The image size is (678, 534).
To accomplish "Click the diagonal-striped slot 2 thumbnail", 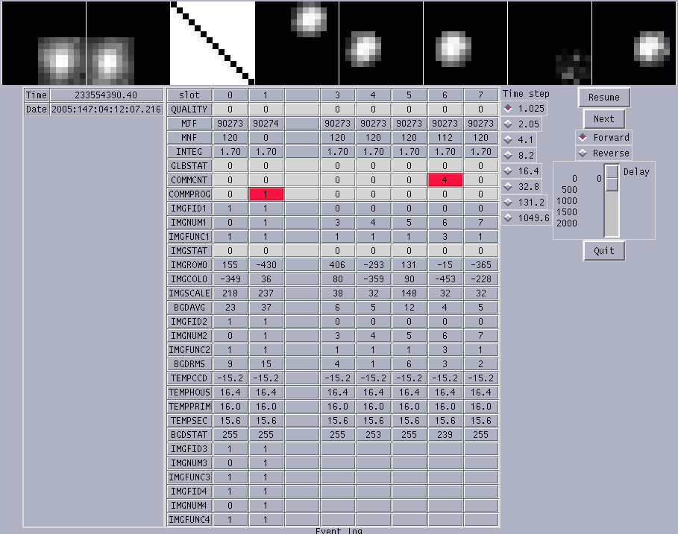I will coord(213,42).
